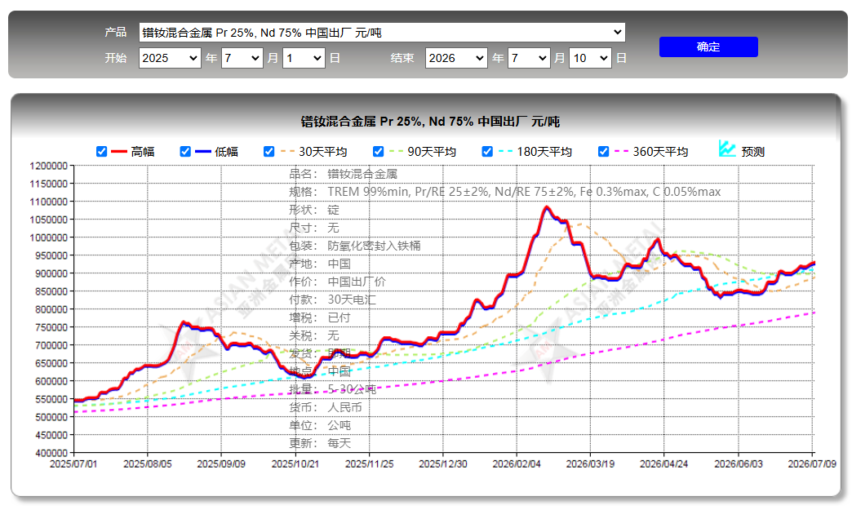
Task: Click the x-axis date 2026/07/09
Action: pyautogui.click(x=812, y=464)
